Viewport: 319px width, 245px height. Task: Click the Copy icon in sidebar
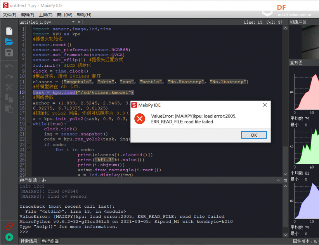[x=9, y=98]
